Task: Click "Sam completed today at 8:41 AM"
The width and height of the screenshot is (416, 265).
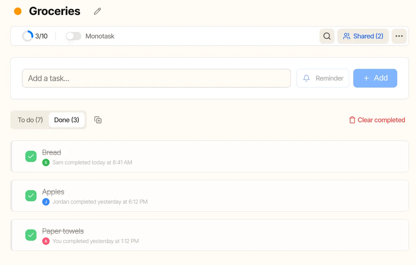Action: click(x=92, y=162)
